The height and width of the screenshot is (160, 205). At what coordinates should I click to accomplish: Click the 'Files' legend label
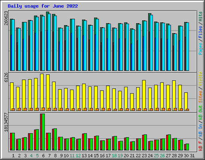click(201, 32)
